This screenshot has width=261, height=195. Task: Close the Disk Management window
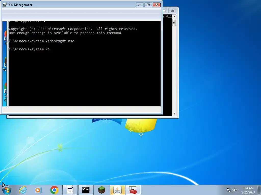[x=157, y=5]
